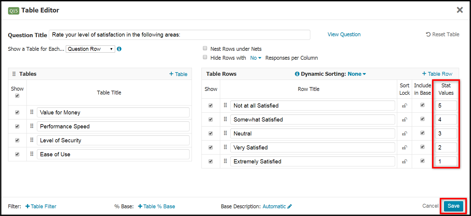Grab the drag handle for Value for Money
The height and width of the screenshot is (216, 471).
[32, 112]
